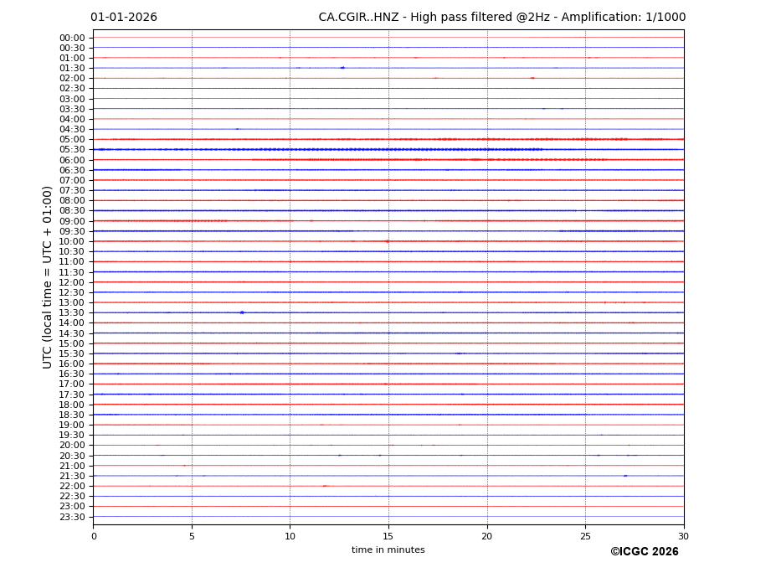776x583 pixels.
Task: Click the 21:30 time row label
Action: tap(72, 476)
